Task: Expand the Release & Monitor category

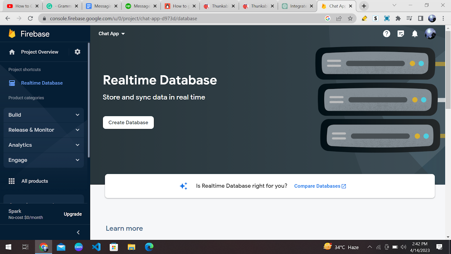Action: pos(44,130)
